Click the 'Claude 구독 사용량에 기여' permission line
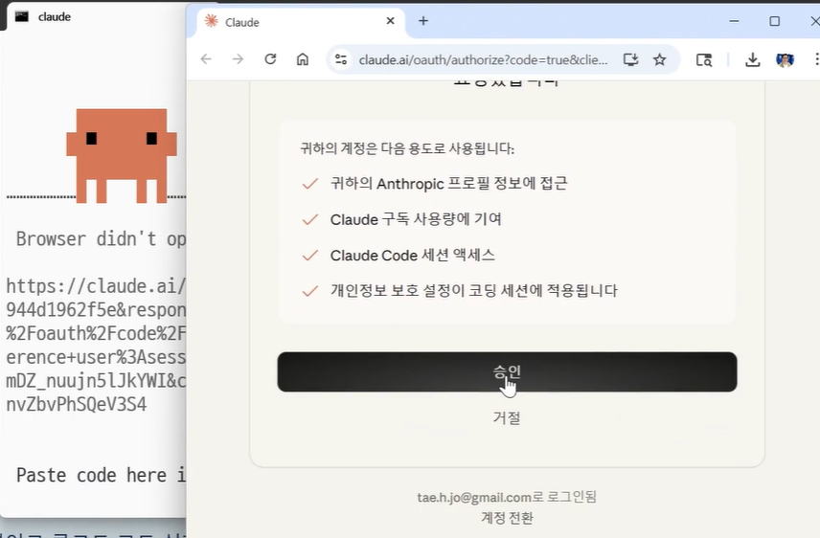This screenshot has height=538, width=820. coord(416,219)
